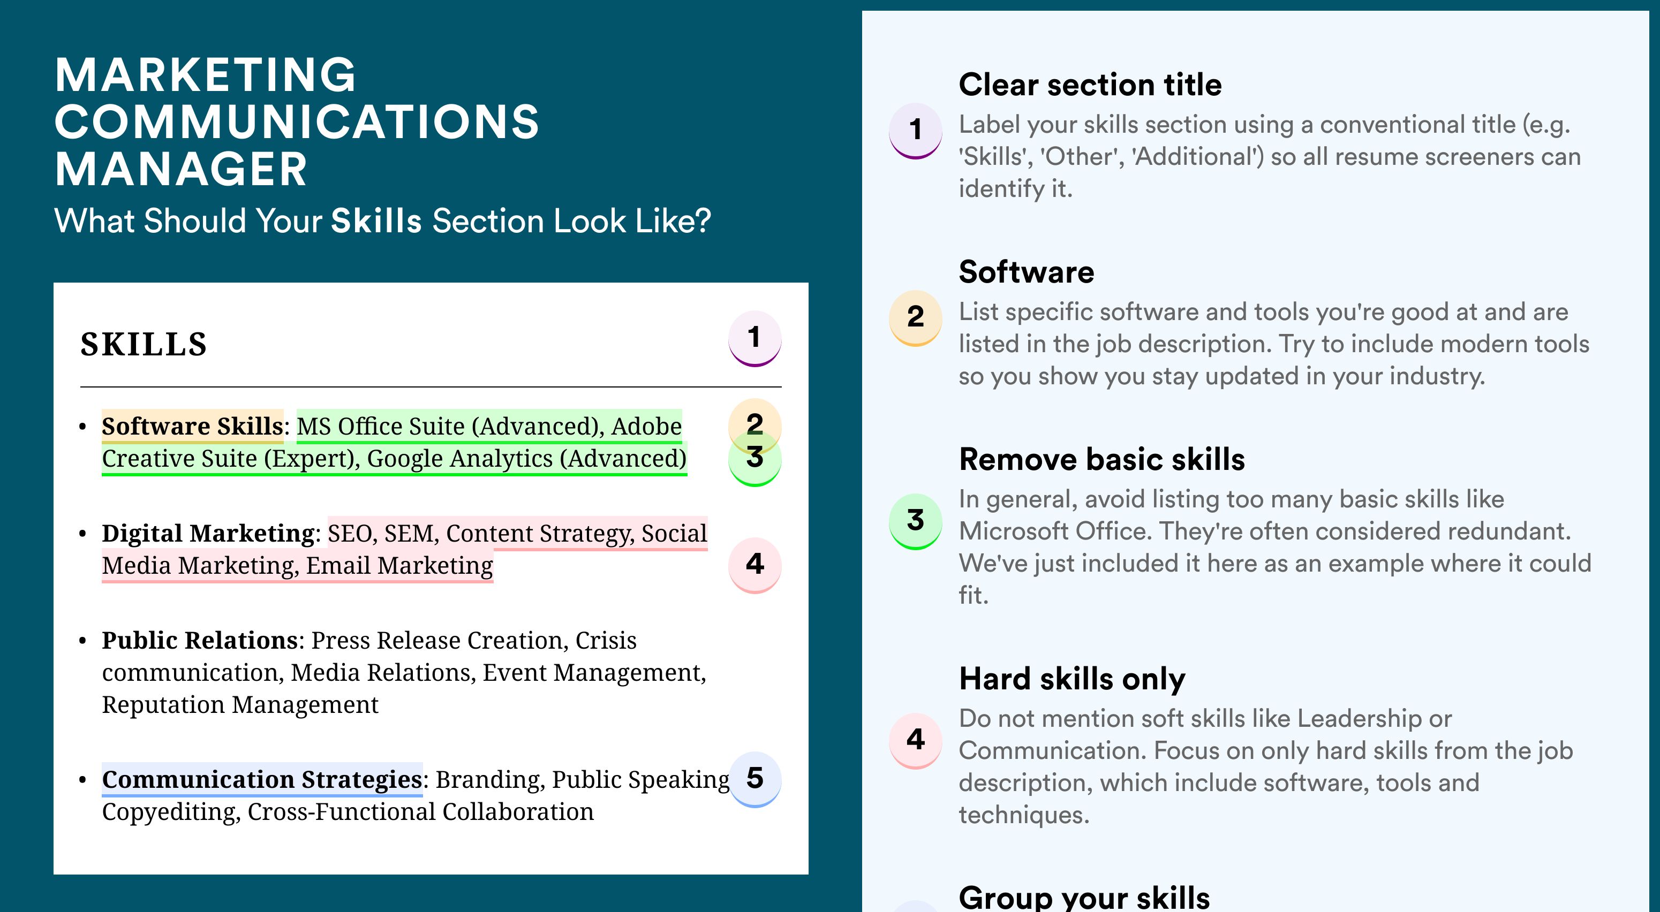Click the Marketing Communications Manager title
Image resolution: width=1660 pixels, height=912 pixels.
tap(297, 121)
